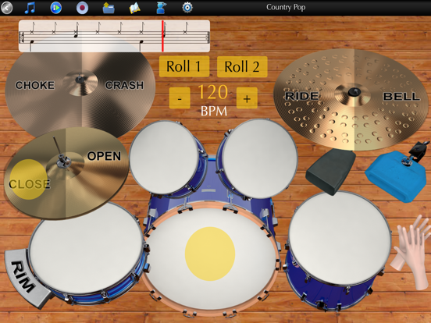Tap the back arrow button
431x323 pixels.
[x=6, y=8]
